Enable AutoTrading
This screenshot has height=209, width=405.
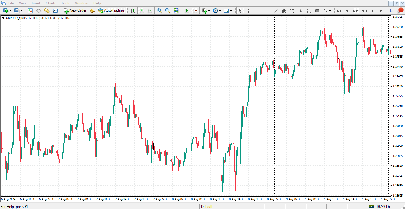click(x=111, y=11)
